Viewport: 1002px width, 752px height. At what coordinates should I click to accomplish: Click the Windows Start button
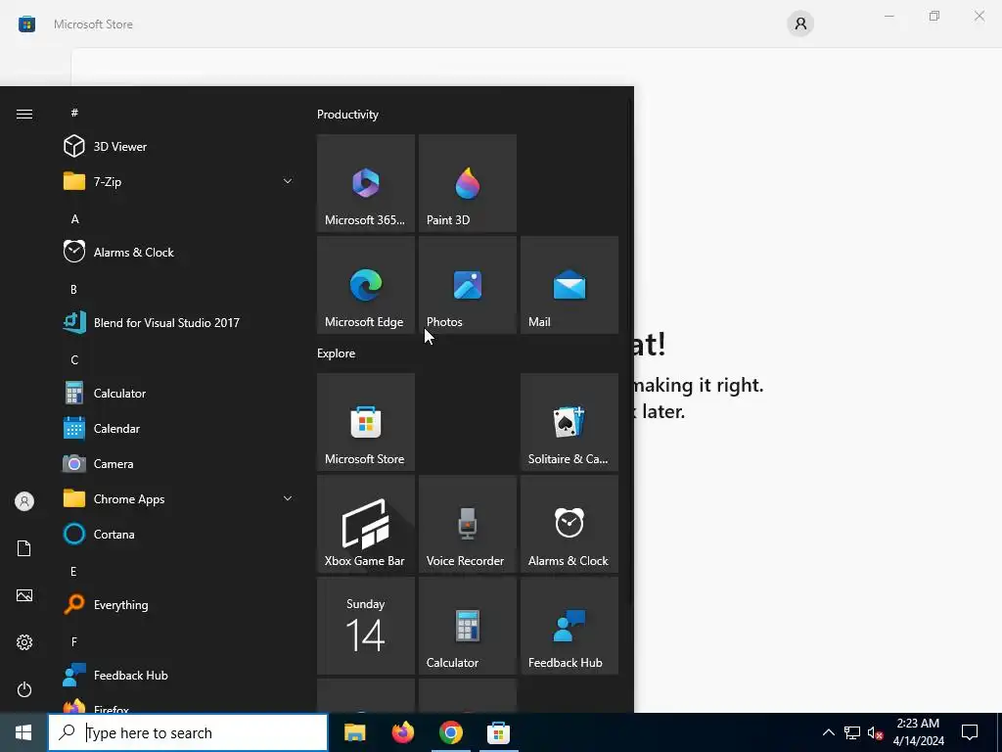point(23,732)
